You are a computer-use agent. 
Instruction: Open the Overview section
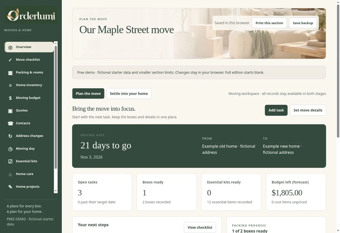click(29, 47)
